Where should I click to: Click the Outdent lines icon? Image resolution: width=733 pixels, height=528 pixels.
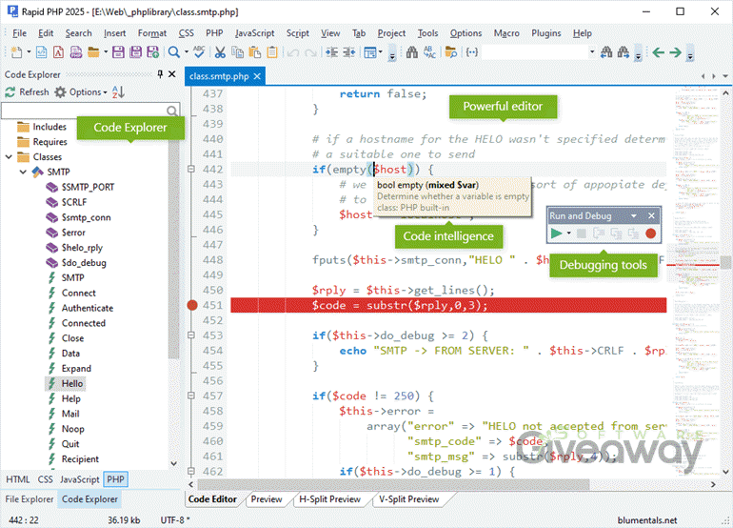tap(349, 52)
